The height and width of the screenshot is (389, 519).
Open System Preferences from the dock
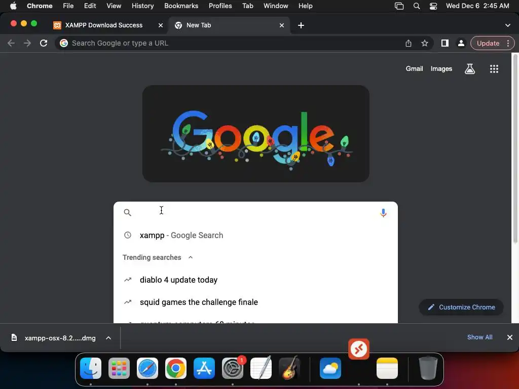(x=233, y=368)
